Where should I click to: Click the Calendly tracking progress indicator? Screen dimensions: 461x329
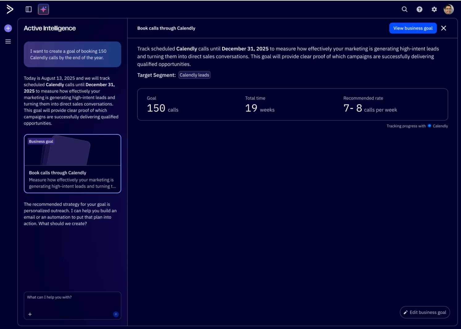click(x=430, y=126)
